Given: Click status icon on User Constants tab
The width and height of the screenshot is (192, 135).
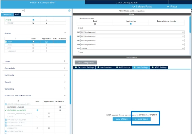Looking at the screenshot, I should (98, 67).
